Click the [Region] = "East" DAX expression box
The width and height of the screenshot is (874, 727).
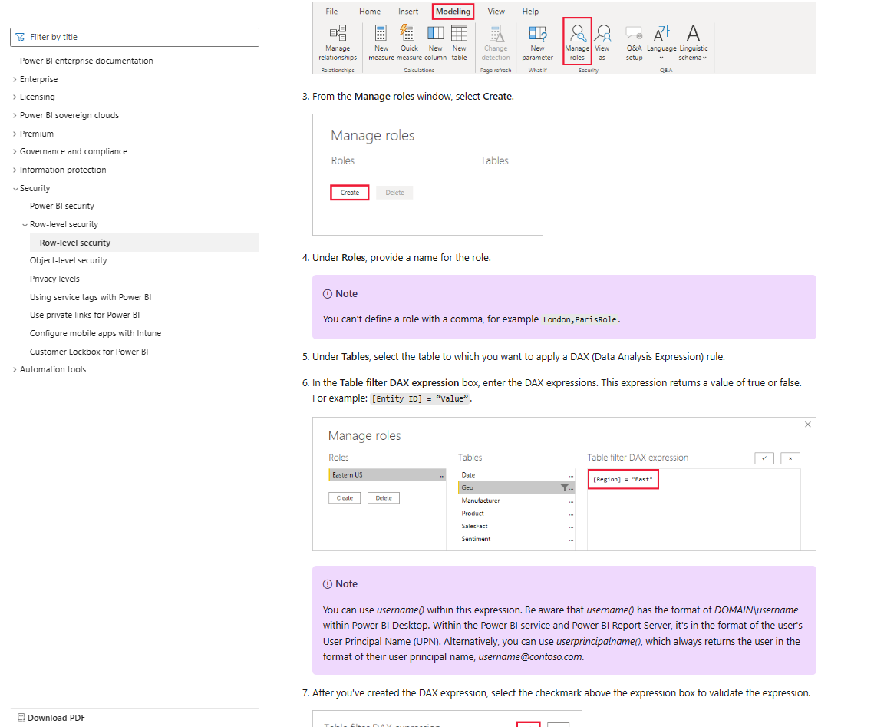(623, 480)
